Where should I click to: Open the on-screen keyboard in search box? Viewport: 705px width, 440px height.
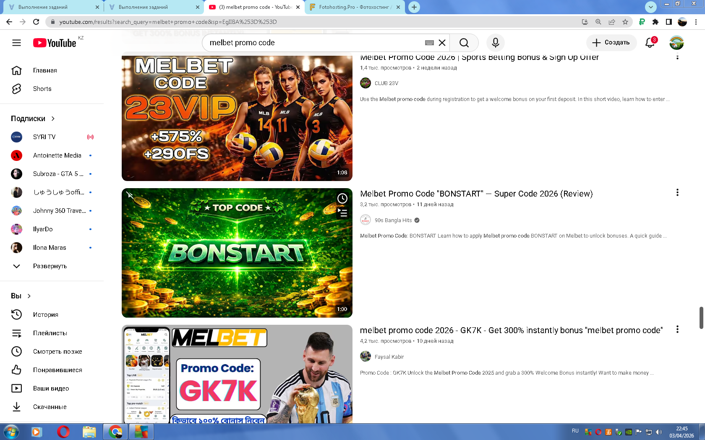(429, 43)
